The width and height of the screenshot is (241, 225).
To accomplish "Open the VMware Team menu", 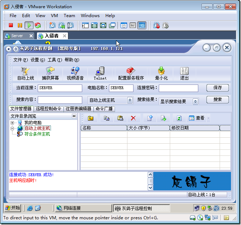I will 69,16.
